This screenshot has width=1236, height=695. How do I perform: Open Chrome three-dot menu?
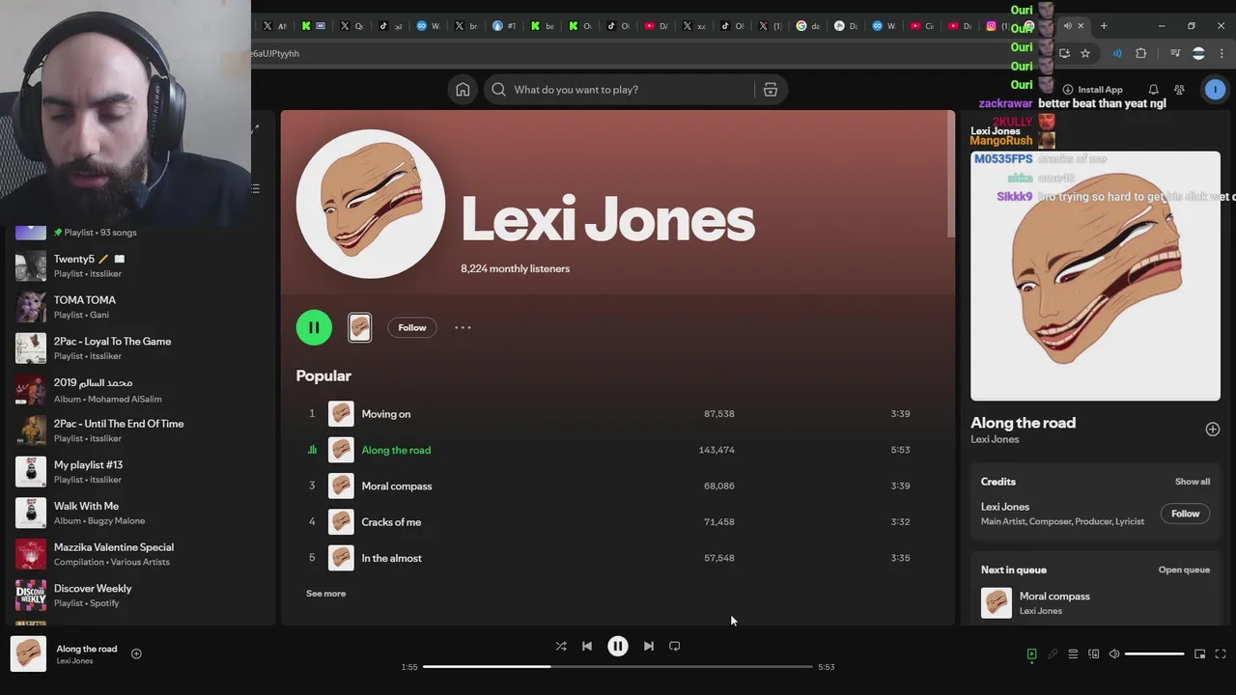coord(1222,53)
